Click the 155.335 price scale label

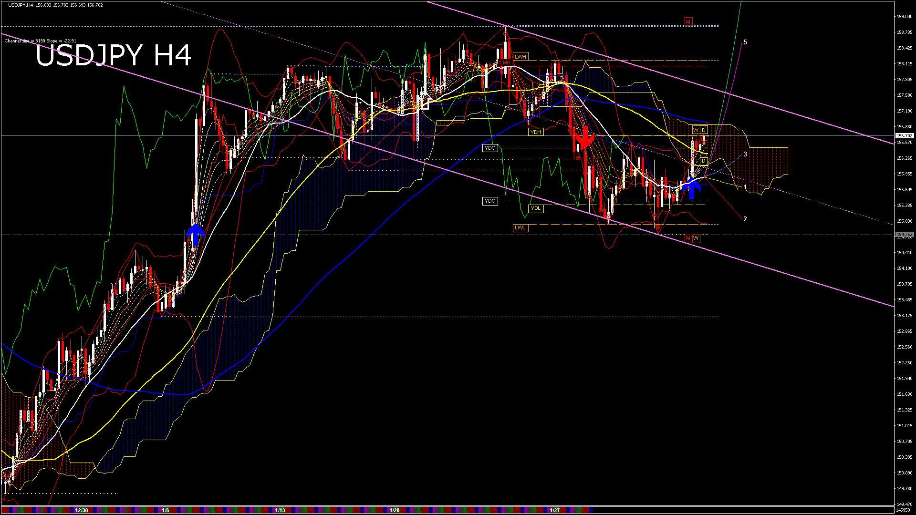(x=905, y=206)
